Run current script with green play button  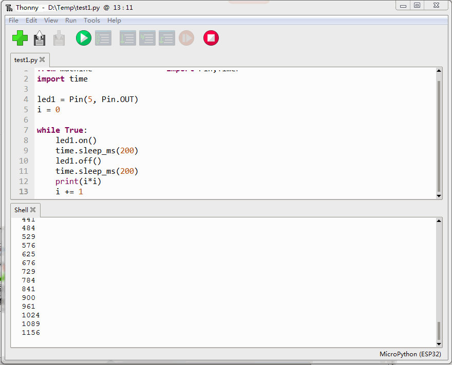[x=84, y=38]
